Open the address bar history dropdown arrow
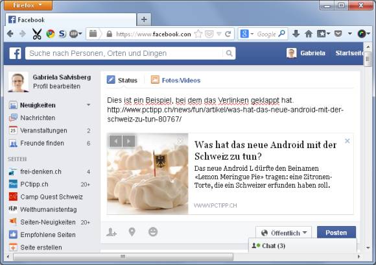The image size is (376, 265). pyautogui.click(x=218, y=34)
